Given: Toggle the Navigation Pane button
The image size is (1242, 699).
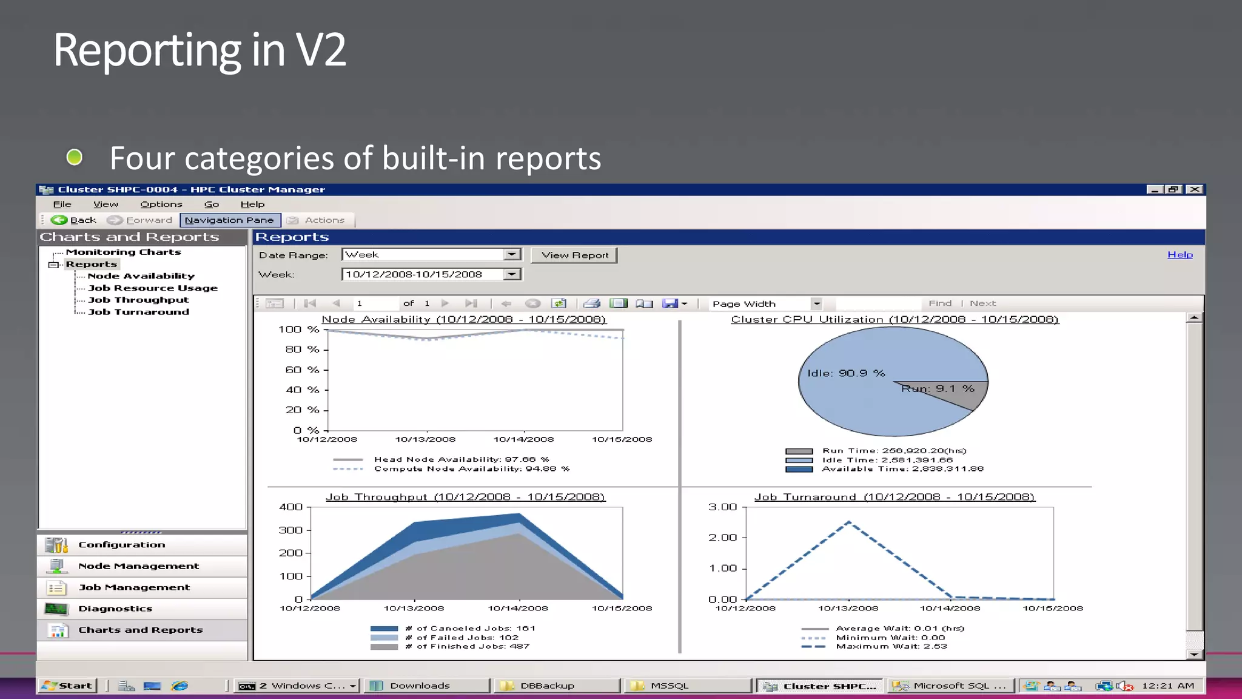Looking at the screenshot, I should pos(230,220).
